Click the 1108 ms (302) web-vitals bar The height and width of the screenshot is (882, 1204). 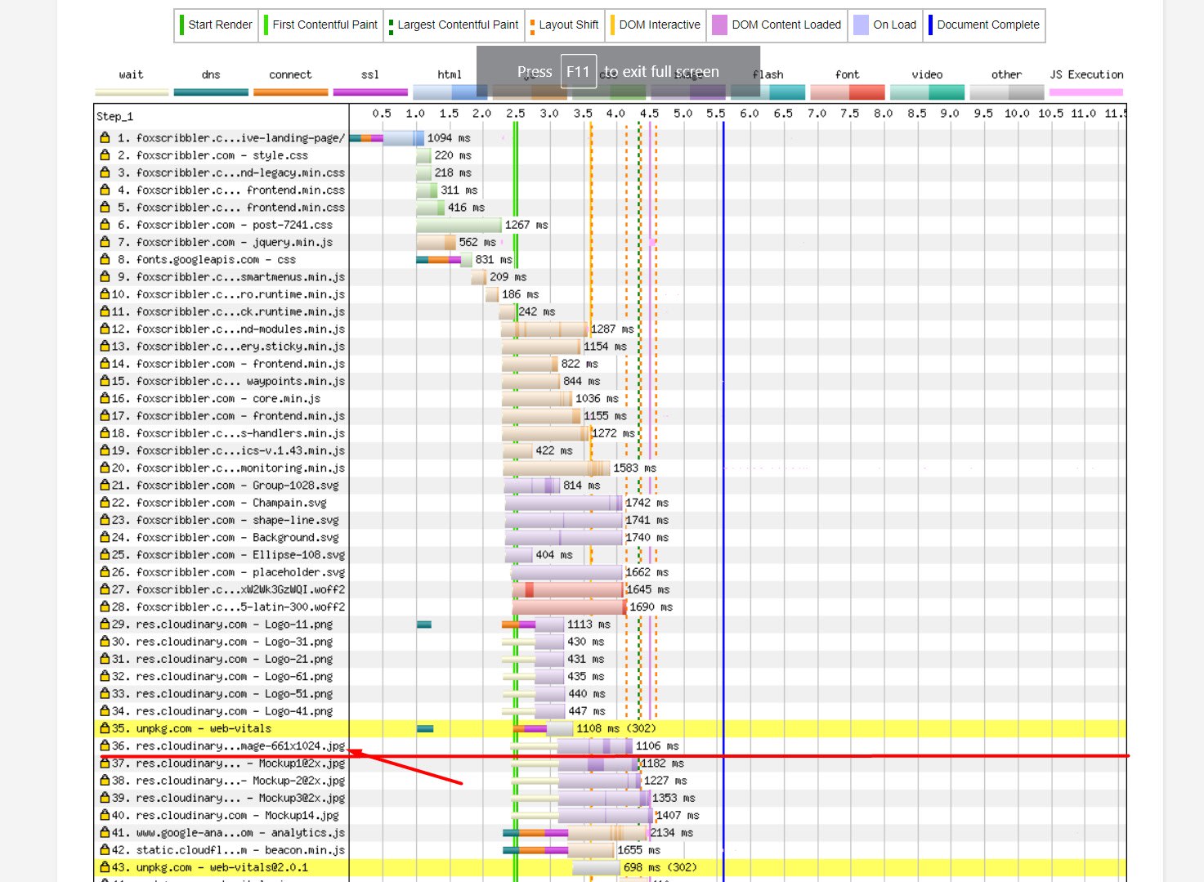coord(543,728)
